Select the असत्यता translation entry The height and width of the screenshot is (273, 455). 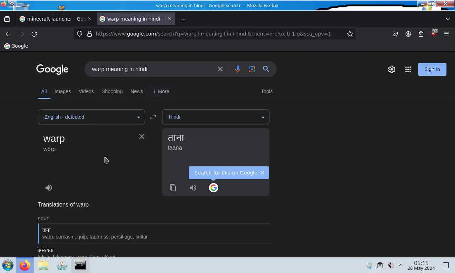coord(45,250)
